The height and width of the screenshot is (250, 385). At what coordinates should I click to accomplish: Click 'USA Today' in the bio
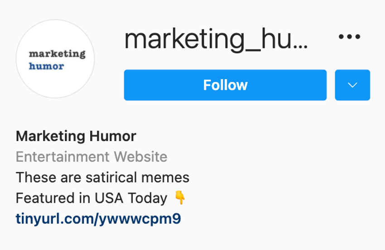click(131, 198)
